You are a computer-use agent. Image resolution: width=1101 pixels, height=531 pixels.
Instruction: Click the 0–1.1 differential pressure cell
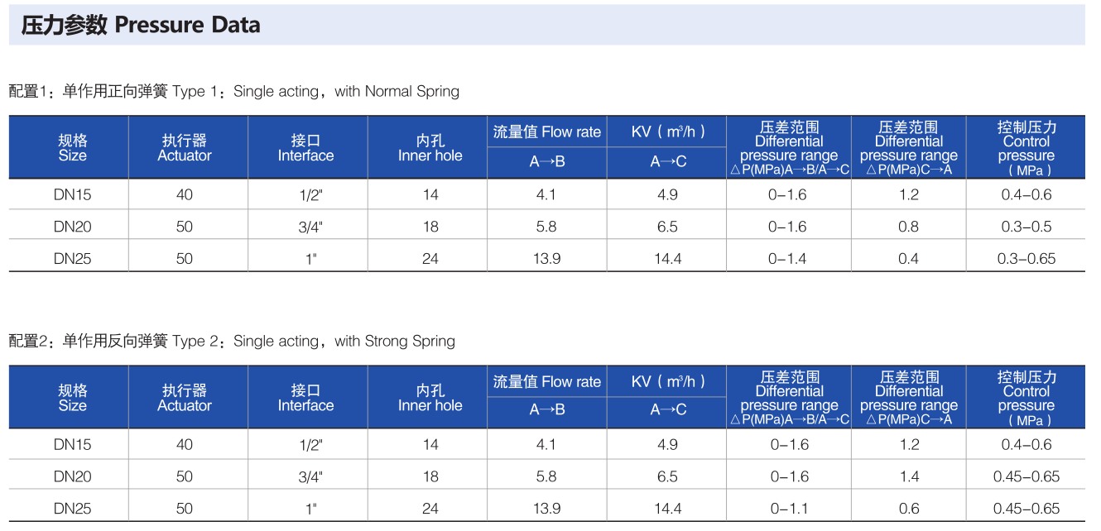coord(790,509)
